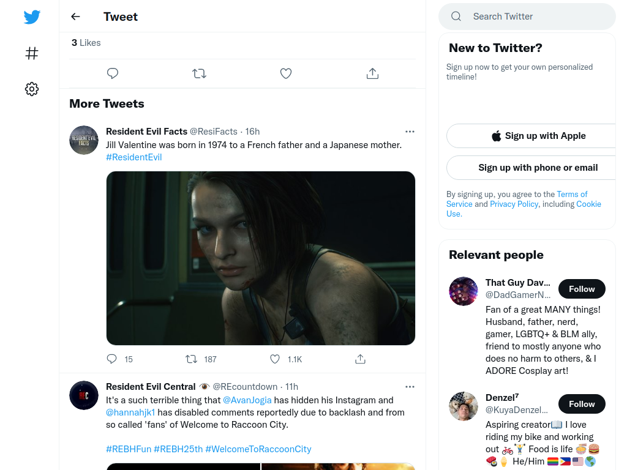Like the main tweet with heart icon
627x470 pixels.
coord(286,73)
